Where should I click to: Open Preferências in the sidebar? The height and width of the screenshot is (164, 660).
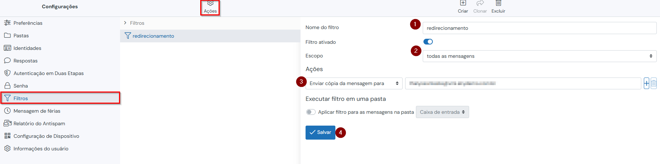[28, 23]
